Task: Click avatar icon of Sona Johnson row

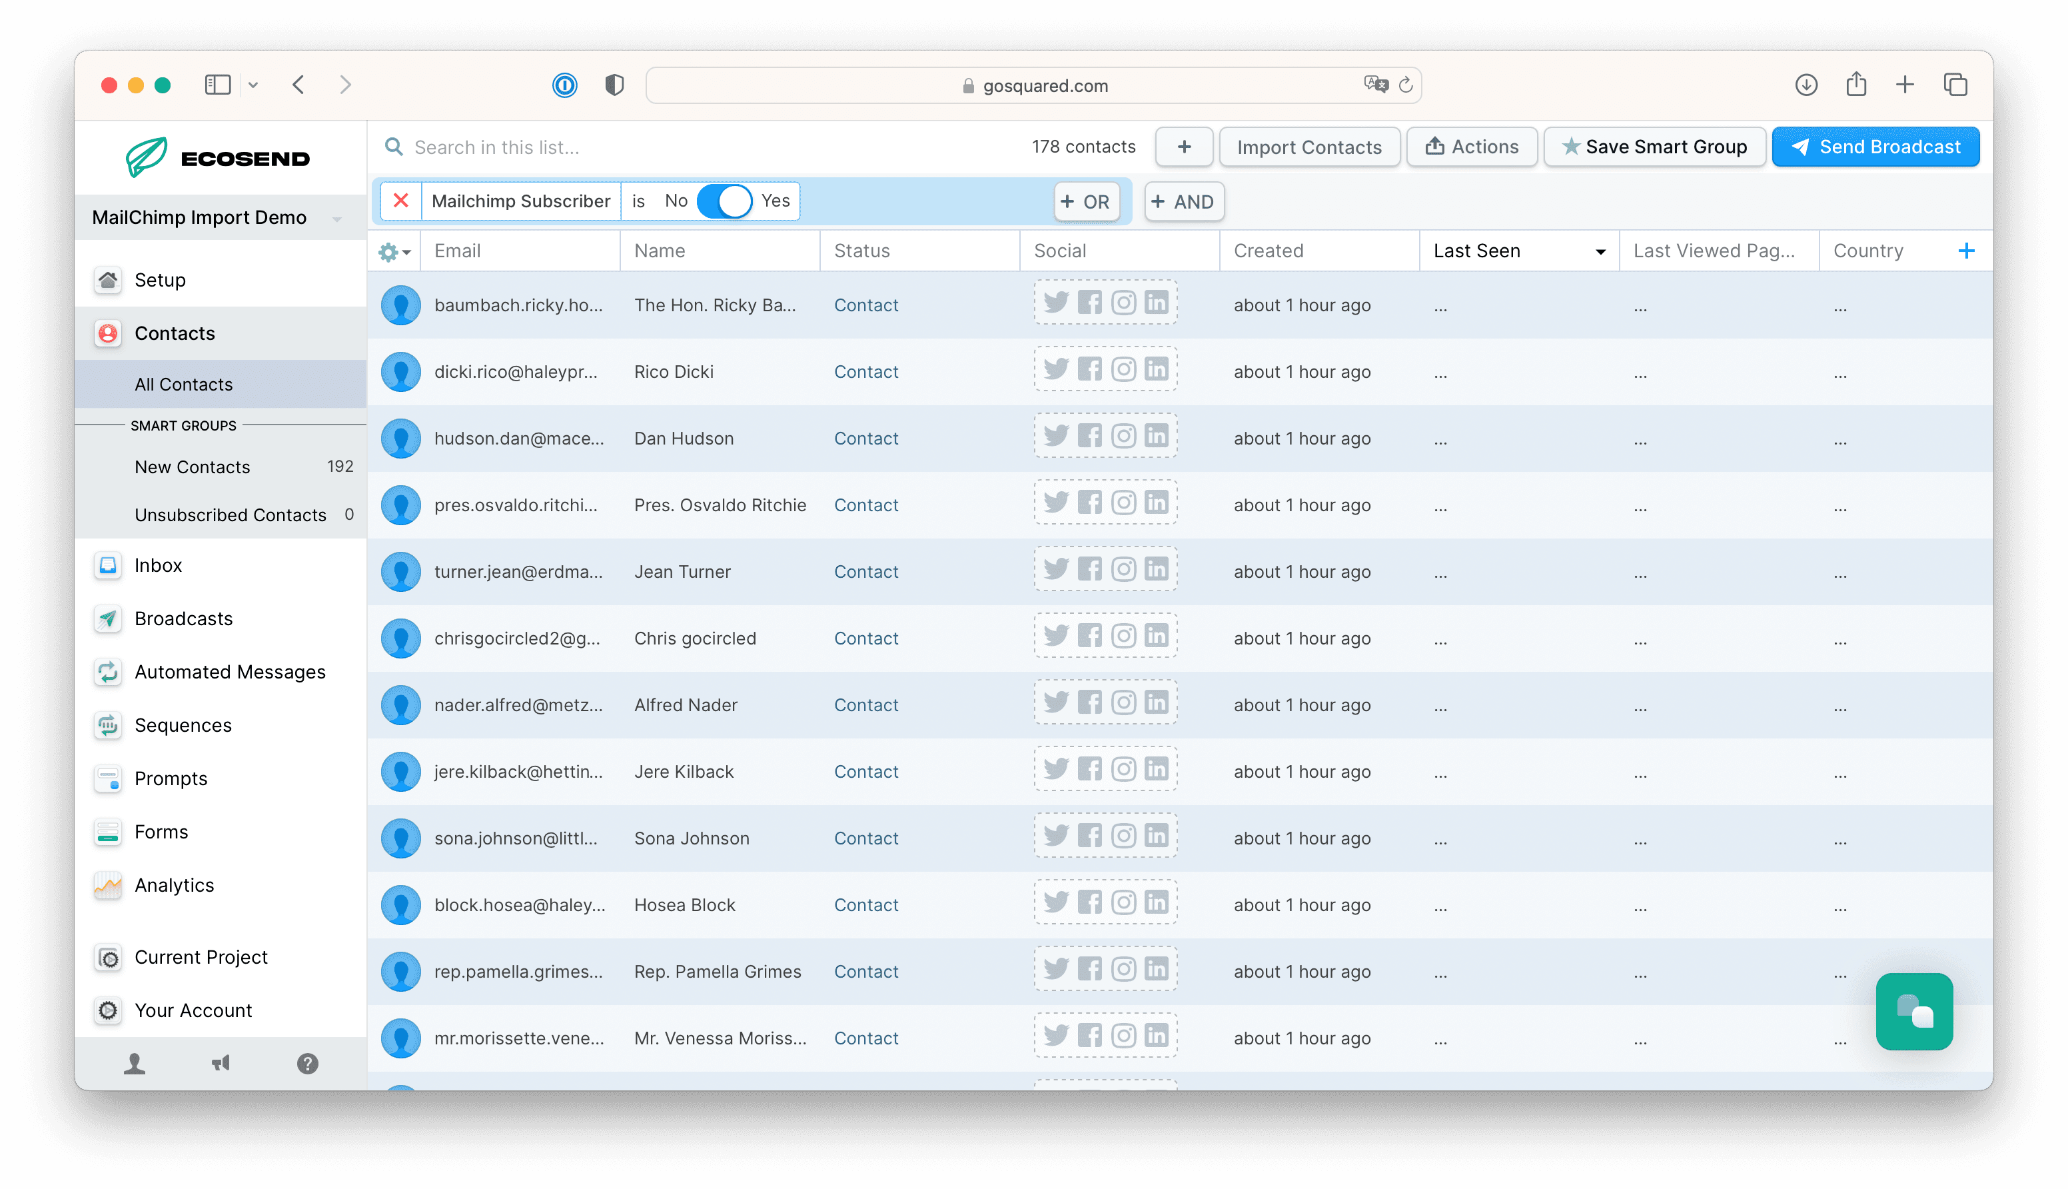Action: coord(400,838)
